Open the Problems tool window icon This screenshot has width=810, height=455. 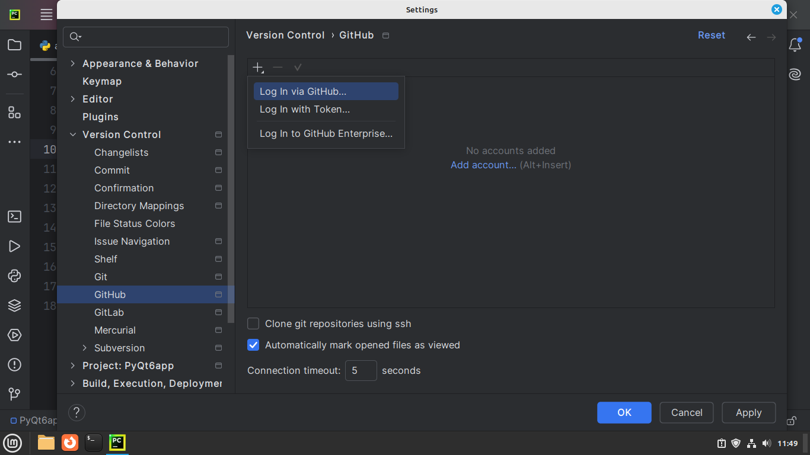tap(15, 365)
